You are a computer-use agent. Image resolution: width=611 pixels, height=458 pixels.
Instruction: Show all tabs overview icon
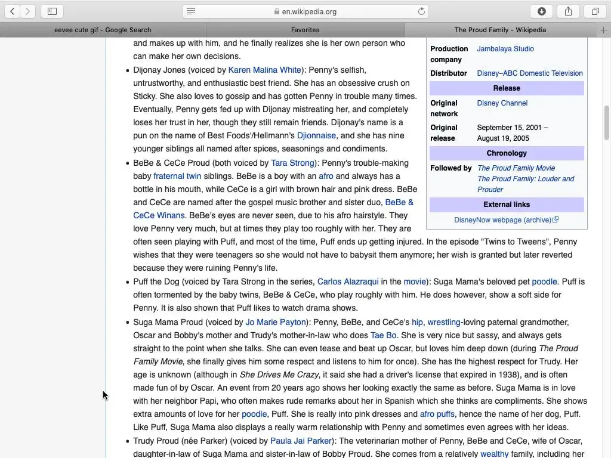click(595, 11)
